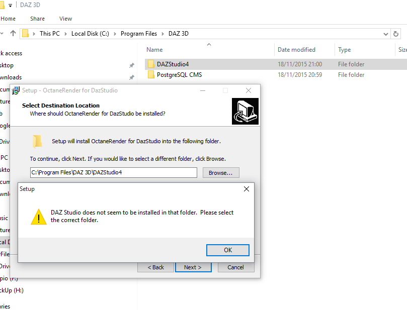Close the OctaneRender Setup window
Image resolution: width=407 pixels, height=310 pixels.
point(249,90)
